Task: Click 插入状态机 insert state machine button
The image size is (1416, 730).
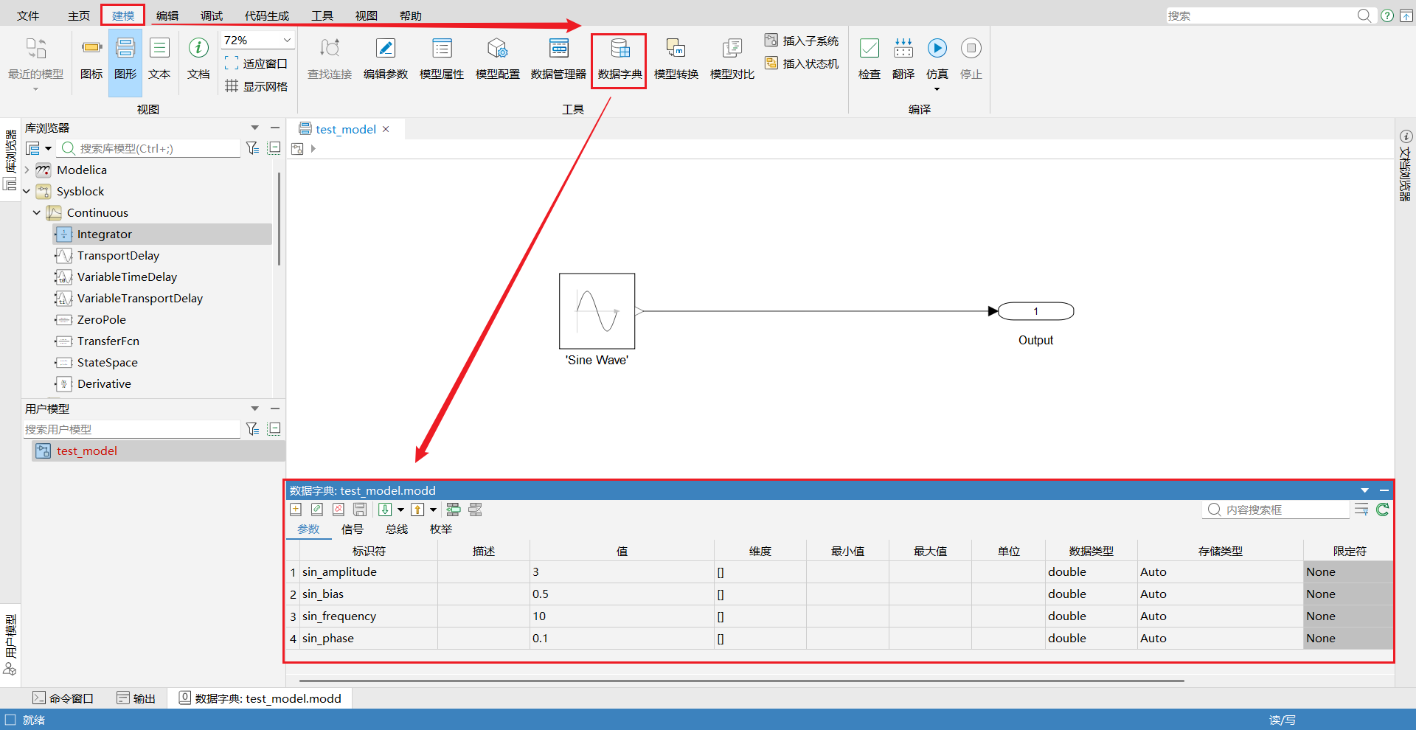Action: coord(802,63)
